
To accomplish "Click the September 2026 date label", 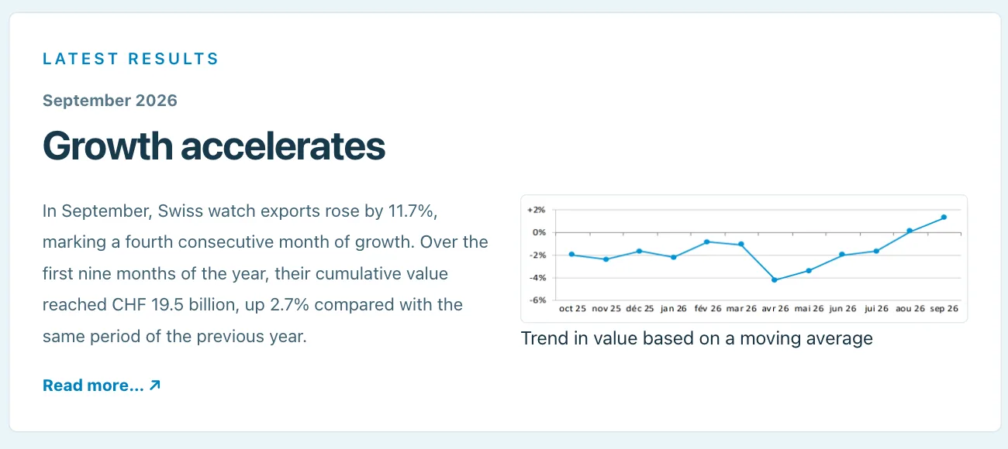I will 110,100.
